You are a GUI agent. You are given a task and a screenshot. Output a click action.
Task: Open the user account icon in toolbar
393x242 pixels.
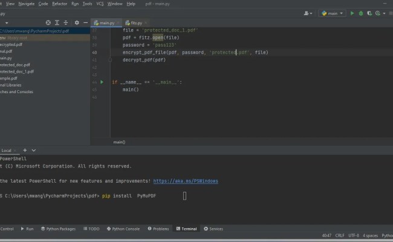306,13
